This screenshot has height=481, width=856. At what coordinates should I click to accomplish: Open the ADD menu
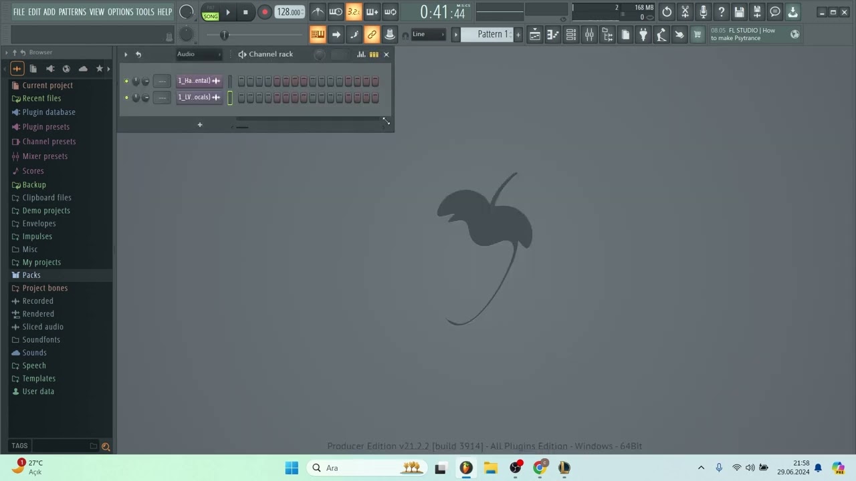[x=49, y=12]
